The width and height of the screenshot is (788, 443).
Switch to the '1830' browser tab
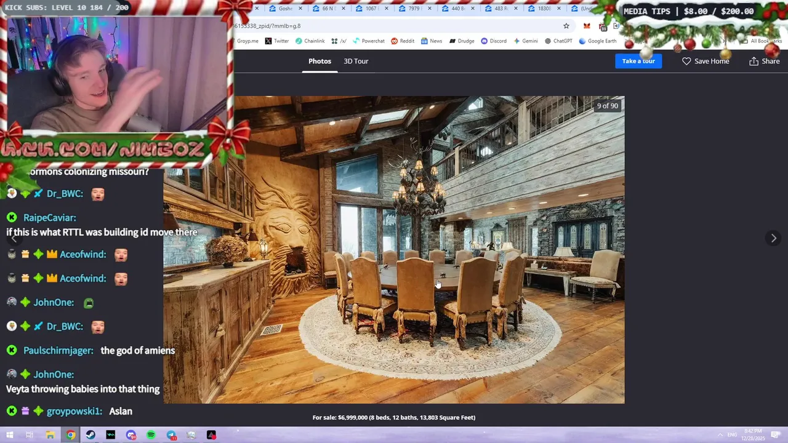coord(539,9)
